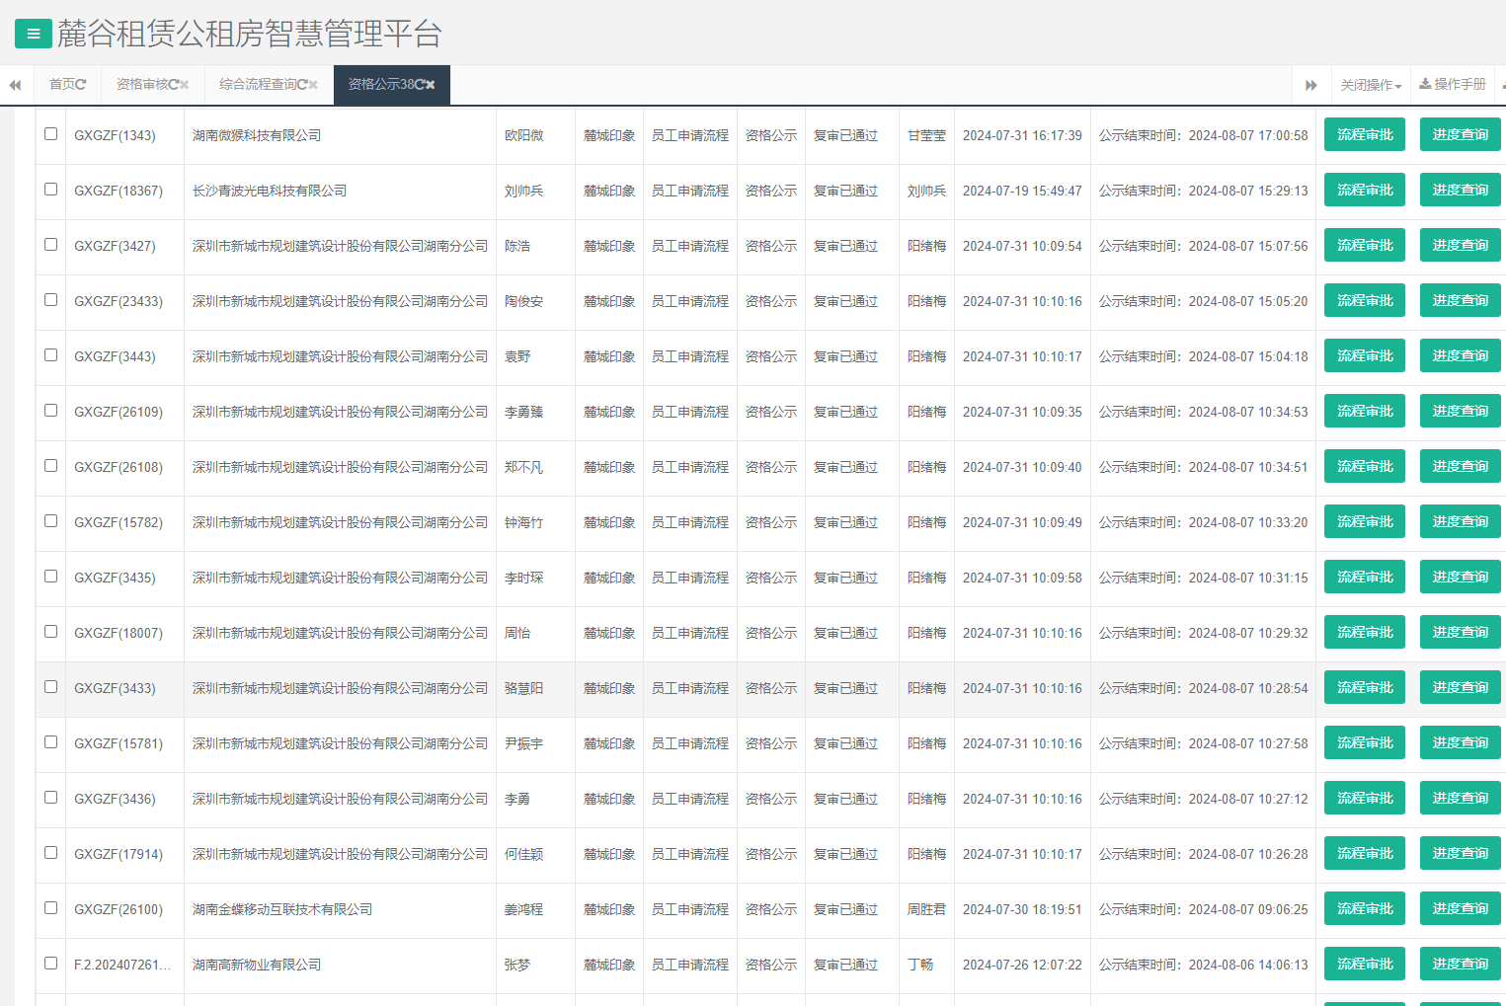
Task: Open 流程审批 for applicant 姜鸿程
Action: coord(1365,909)
